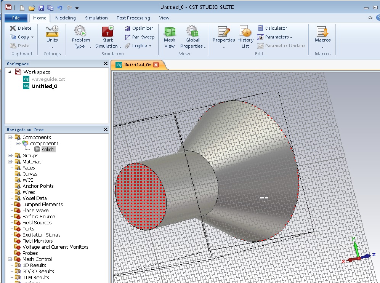Image resolution: width=380 pixels, height=283 pixels.
Task: Select Lumped Elements in Navigation Tree
Action: (42, 204)
